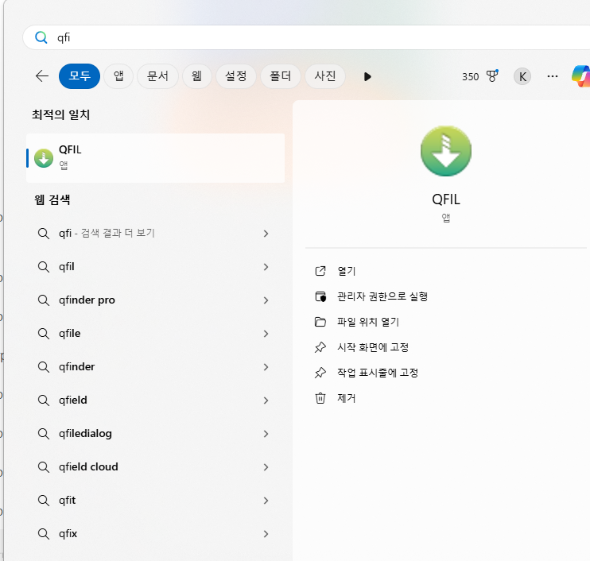Open the rewards trophy icon
This screenshot has height=561, width=590.
pyautogui.click(x=492, y=76)
